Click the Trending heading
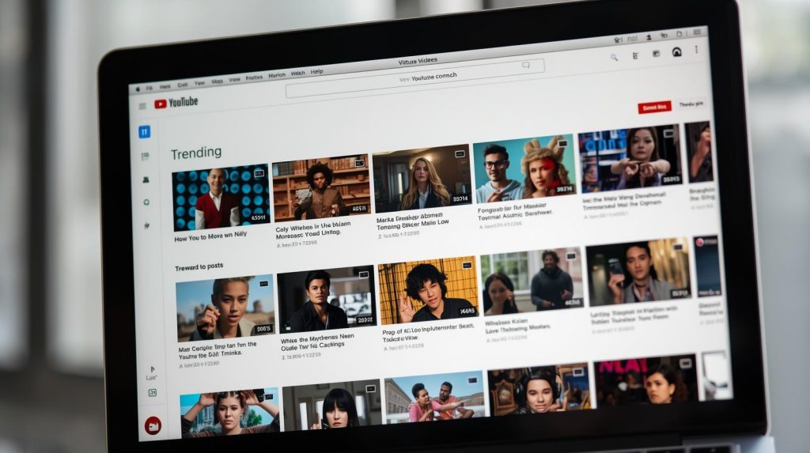The width and height of the screenshot is (810, 453). (x=196, y=153)
